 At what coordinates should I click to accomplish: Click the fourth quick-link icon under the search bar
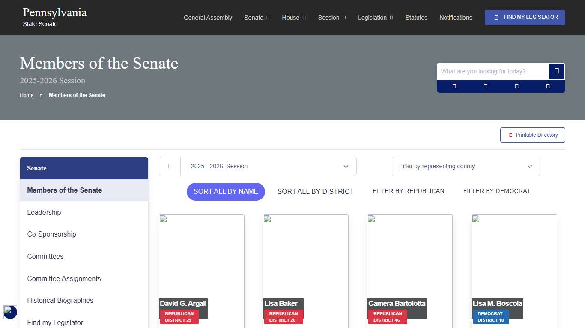tap(548, 86)
